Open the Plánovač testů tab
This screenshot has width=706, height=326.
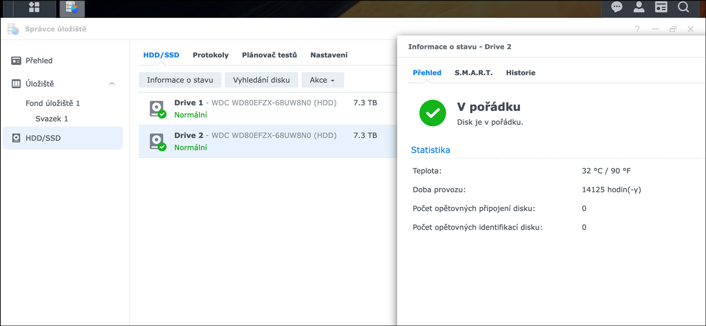(x=269, y=55)
